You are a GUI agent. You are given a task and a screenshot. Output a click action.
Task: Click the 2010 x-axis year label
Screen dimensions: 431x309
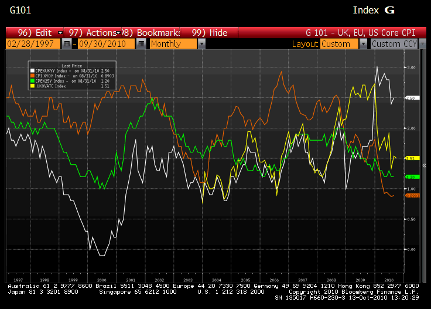tap(389, 280)
